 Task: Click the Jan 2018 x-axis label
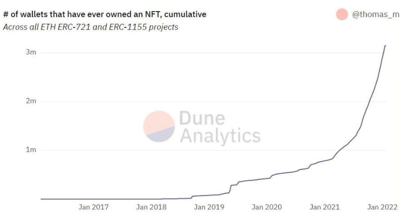coord(151,207)
